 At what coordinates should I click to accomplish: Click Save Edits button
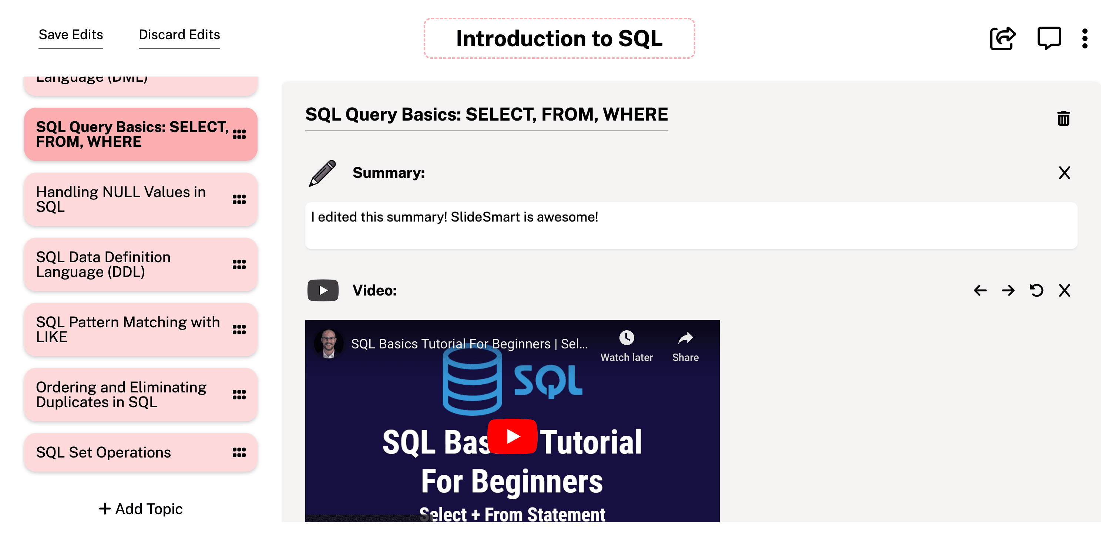[71, 34]
